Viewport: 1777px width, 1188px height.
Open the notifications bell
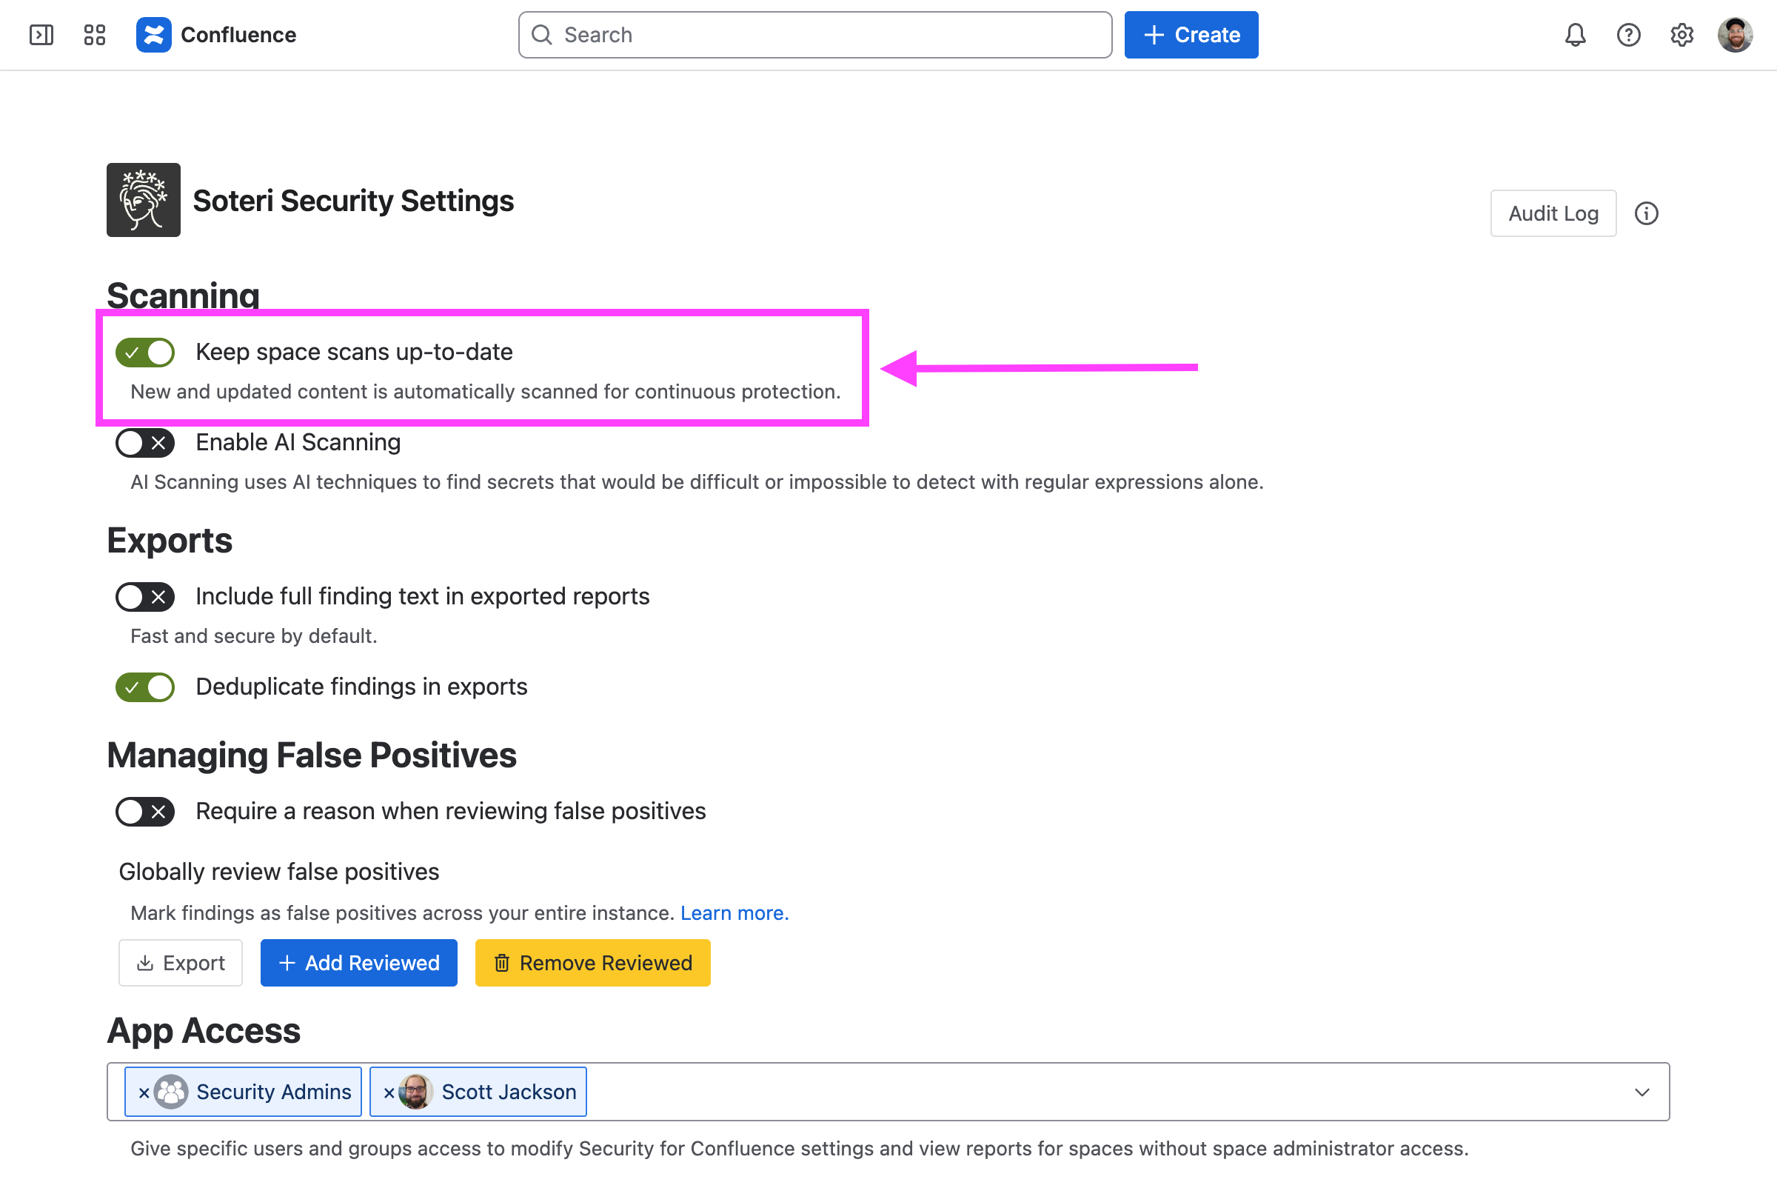[1575, 35]
